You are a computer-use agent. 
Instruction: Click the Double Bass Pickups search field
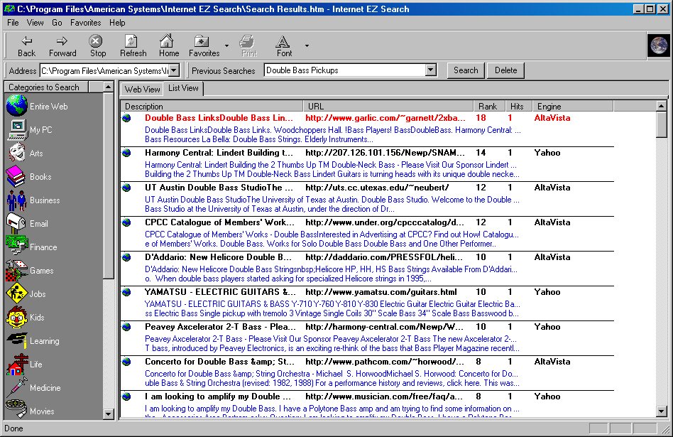click(x=344, y=70)
